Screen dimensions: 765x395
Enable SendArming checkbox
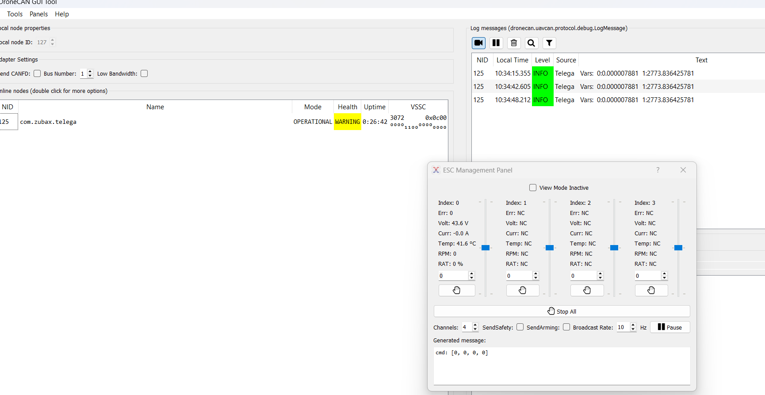point(566,327)
